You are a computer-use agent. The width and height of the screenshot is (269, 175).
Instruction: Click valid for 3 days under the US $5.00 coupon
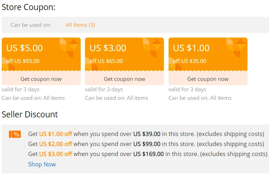click(x=20, y=89)
